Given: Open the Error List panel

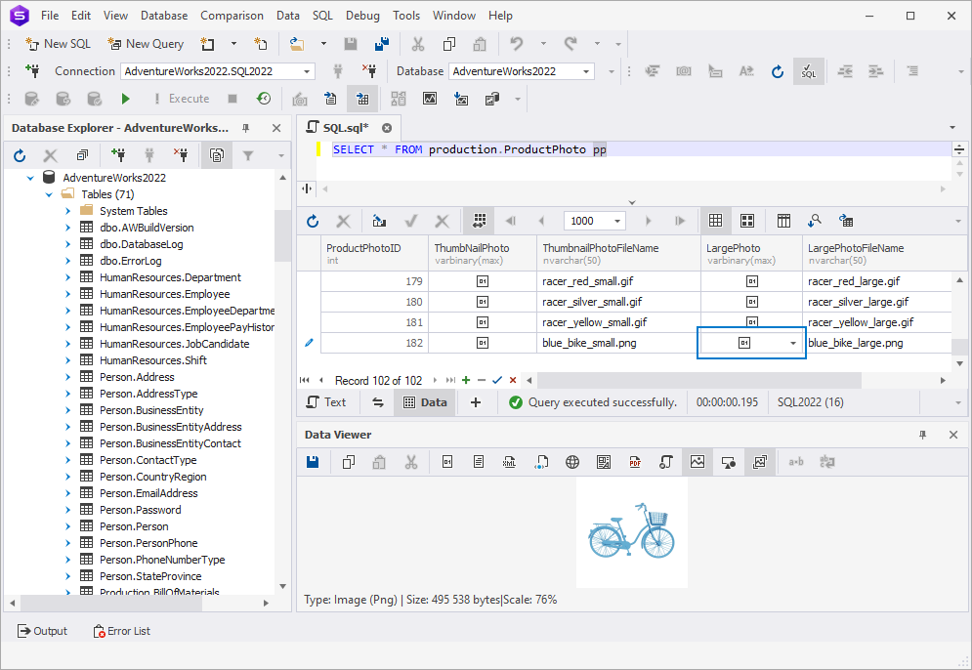Looking at the screenshot, I should click(x=121, y=631).
